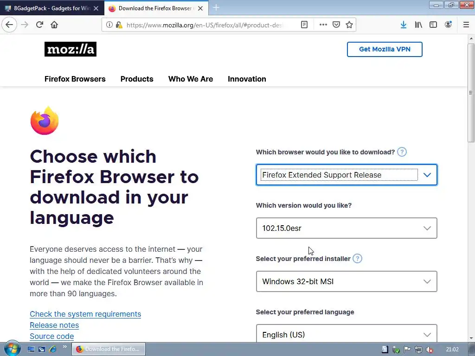Open the Firefox home page
This screenshot has height=356, width=475.
coord(54,25)
